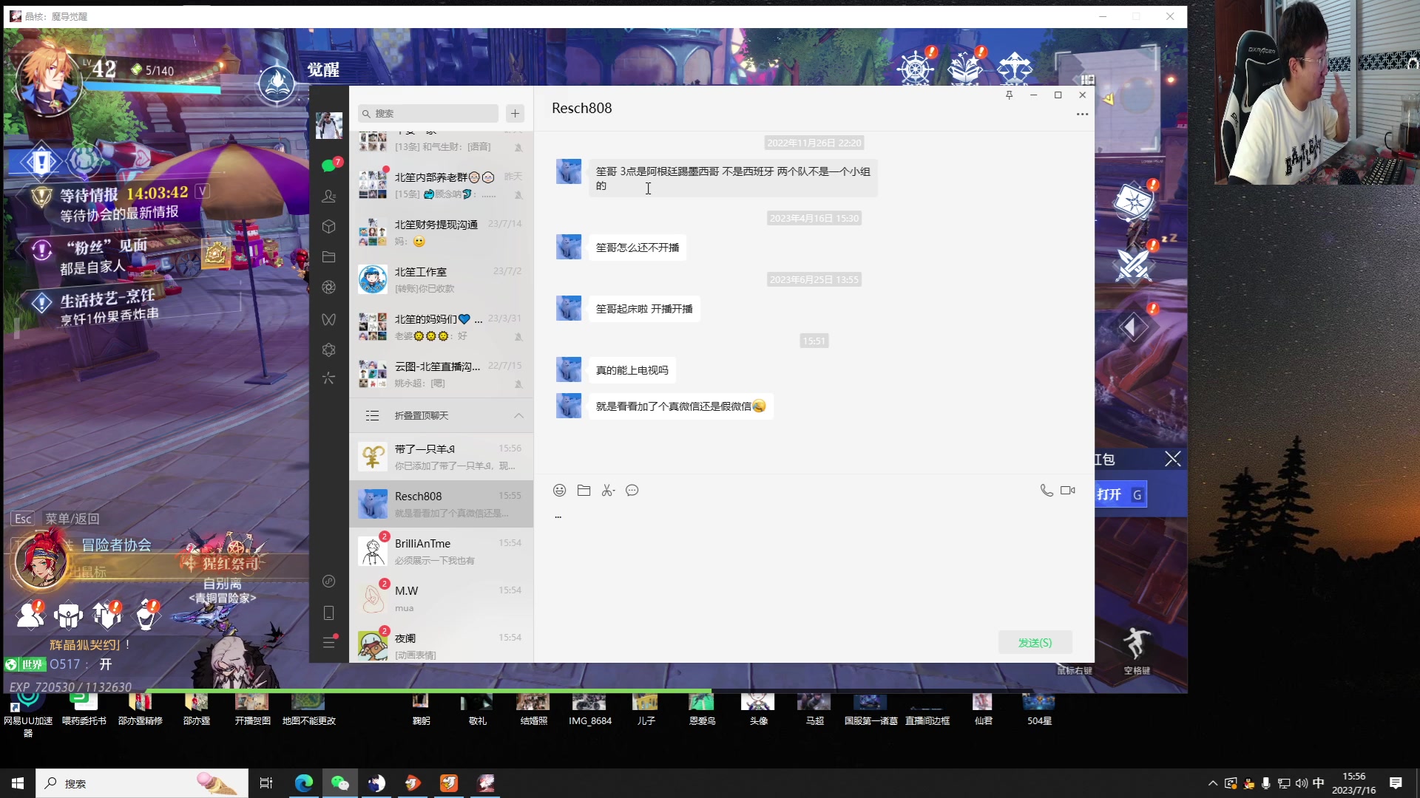Open the WeChat Moments shutter icon
This screenshot has width=1420, height=798.
point(329,287)
